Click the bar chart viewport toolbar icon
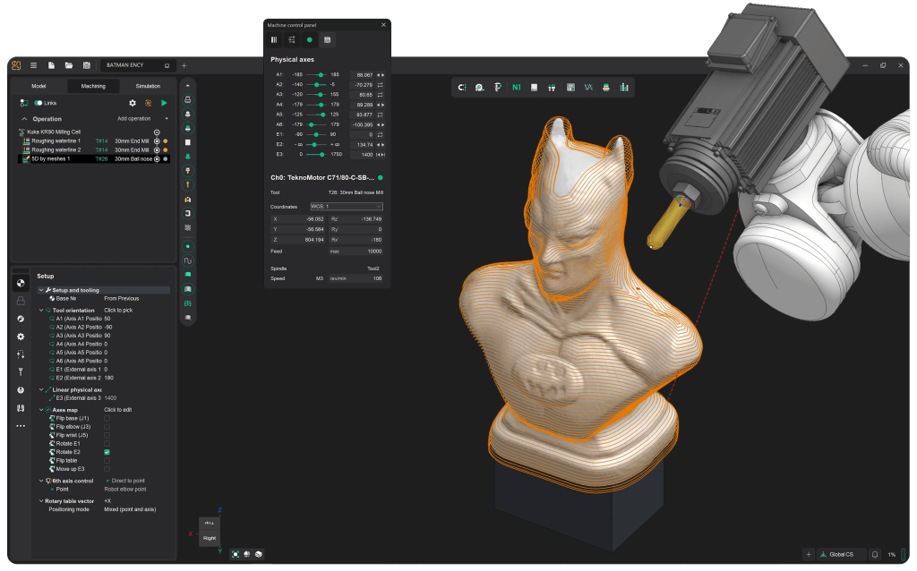 point(624,88)
